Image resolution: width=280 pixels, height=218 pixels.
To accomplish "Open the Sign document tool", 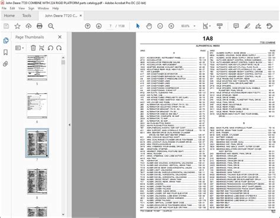I will (258, 26).
